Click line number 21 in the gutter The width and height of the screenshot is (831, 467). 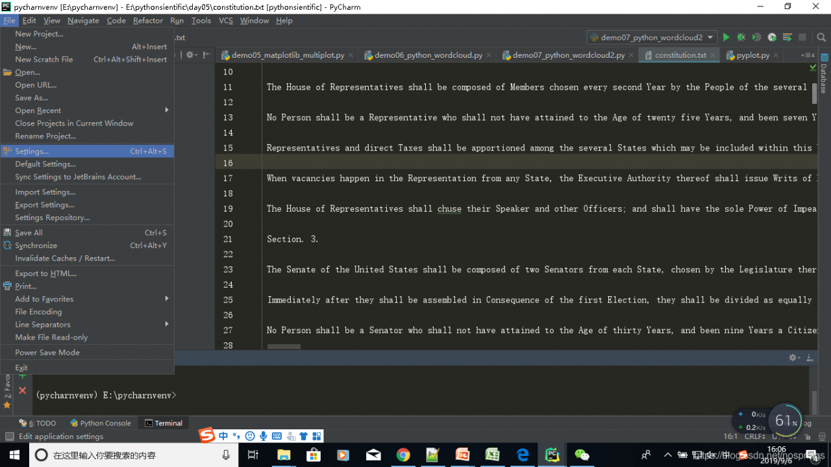(x=228, y=239)
